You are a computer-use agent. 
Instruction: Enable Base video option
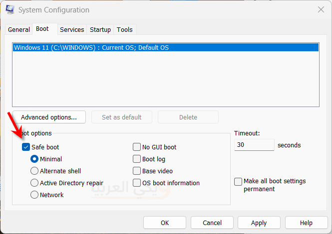(x=137, y=171)
